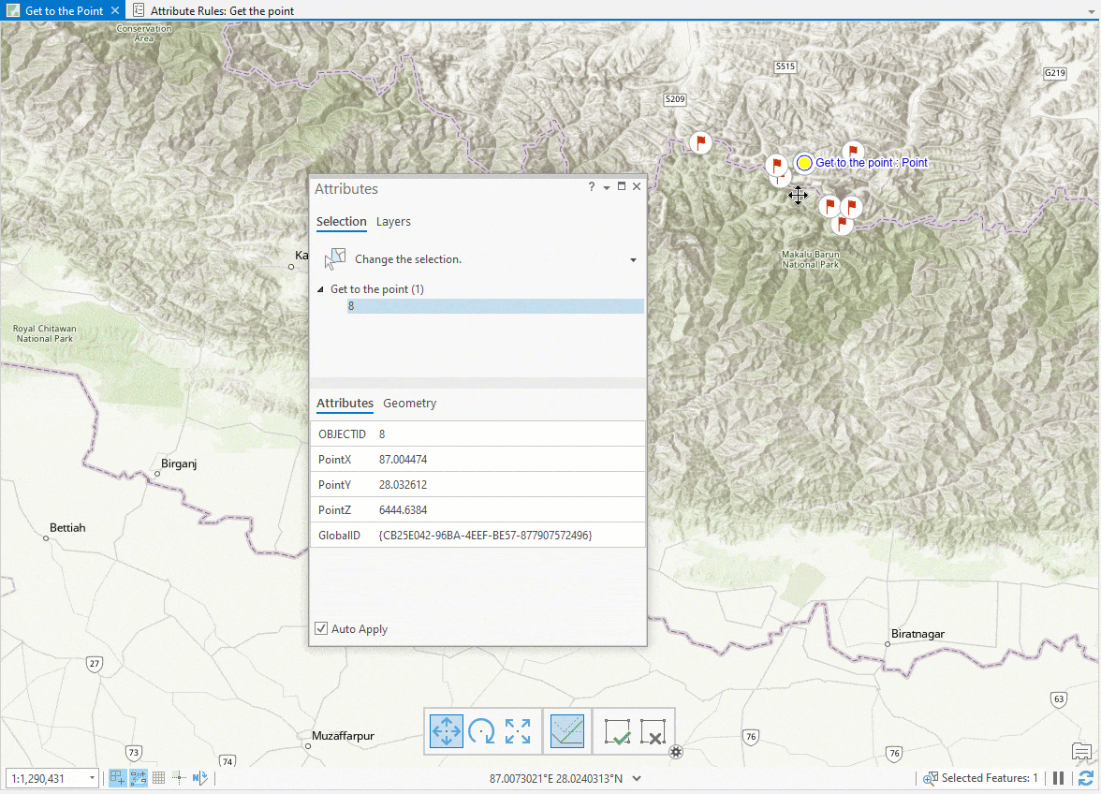
Task: Toggle Auto Apply checkbox
Action: (x=321, y=628)
